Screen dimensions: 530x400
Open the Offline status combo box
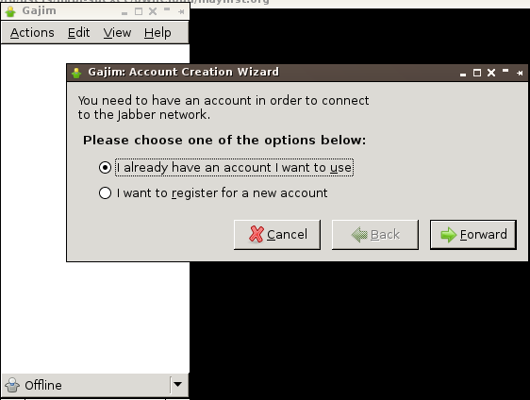95,385
